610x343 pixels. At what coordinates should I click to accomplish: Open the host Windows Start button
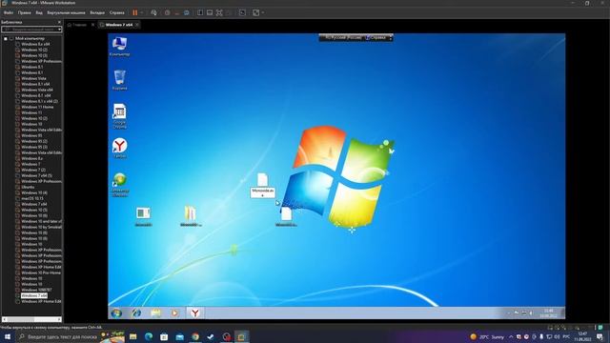7,336
